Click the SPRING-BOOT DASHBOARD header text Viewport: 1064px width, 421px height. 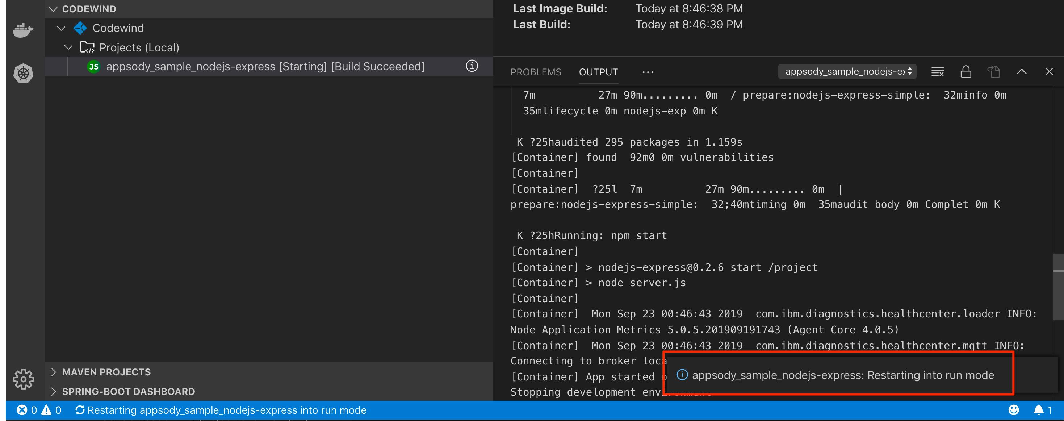pos(129,391)
